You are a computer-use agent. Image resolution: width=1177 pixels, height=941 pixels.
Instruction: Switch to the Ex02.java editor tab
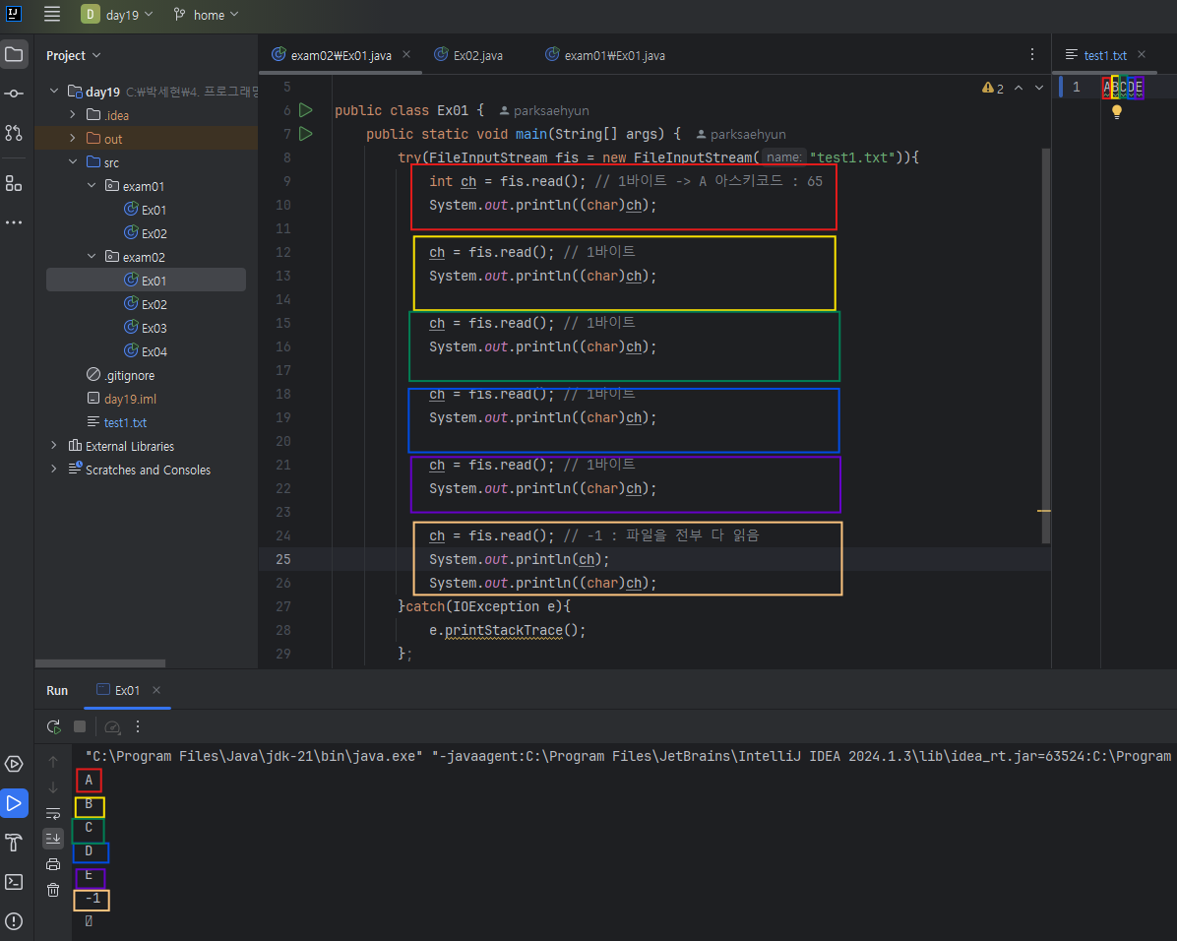point(477,55)
